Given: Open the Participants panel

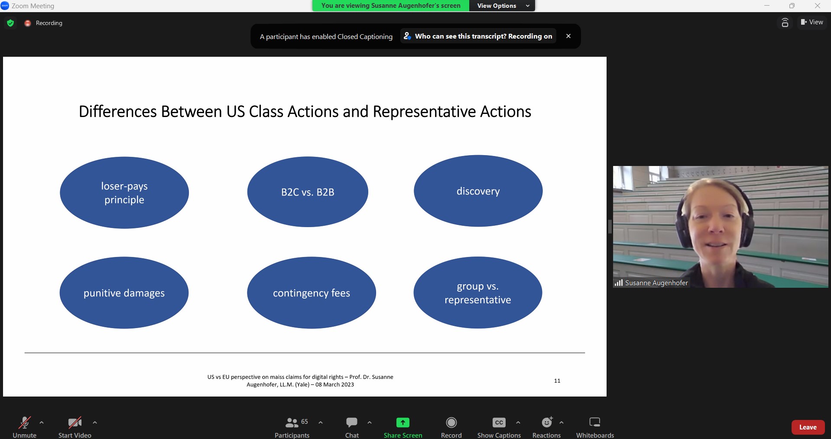Looking at the screenshot, I should point(292,427).
